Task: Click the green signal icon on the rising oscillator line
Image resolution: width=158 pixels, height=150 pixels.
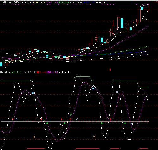Action: pos(71,114)
